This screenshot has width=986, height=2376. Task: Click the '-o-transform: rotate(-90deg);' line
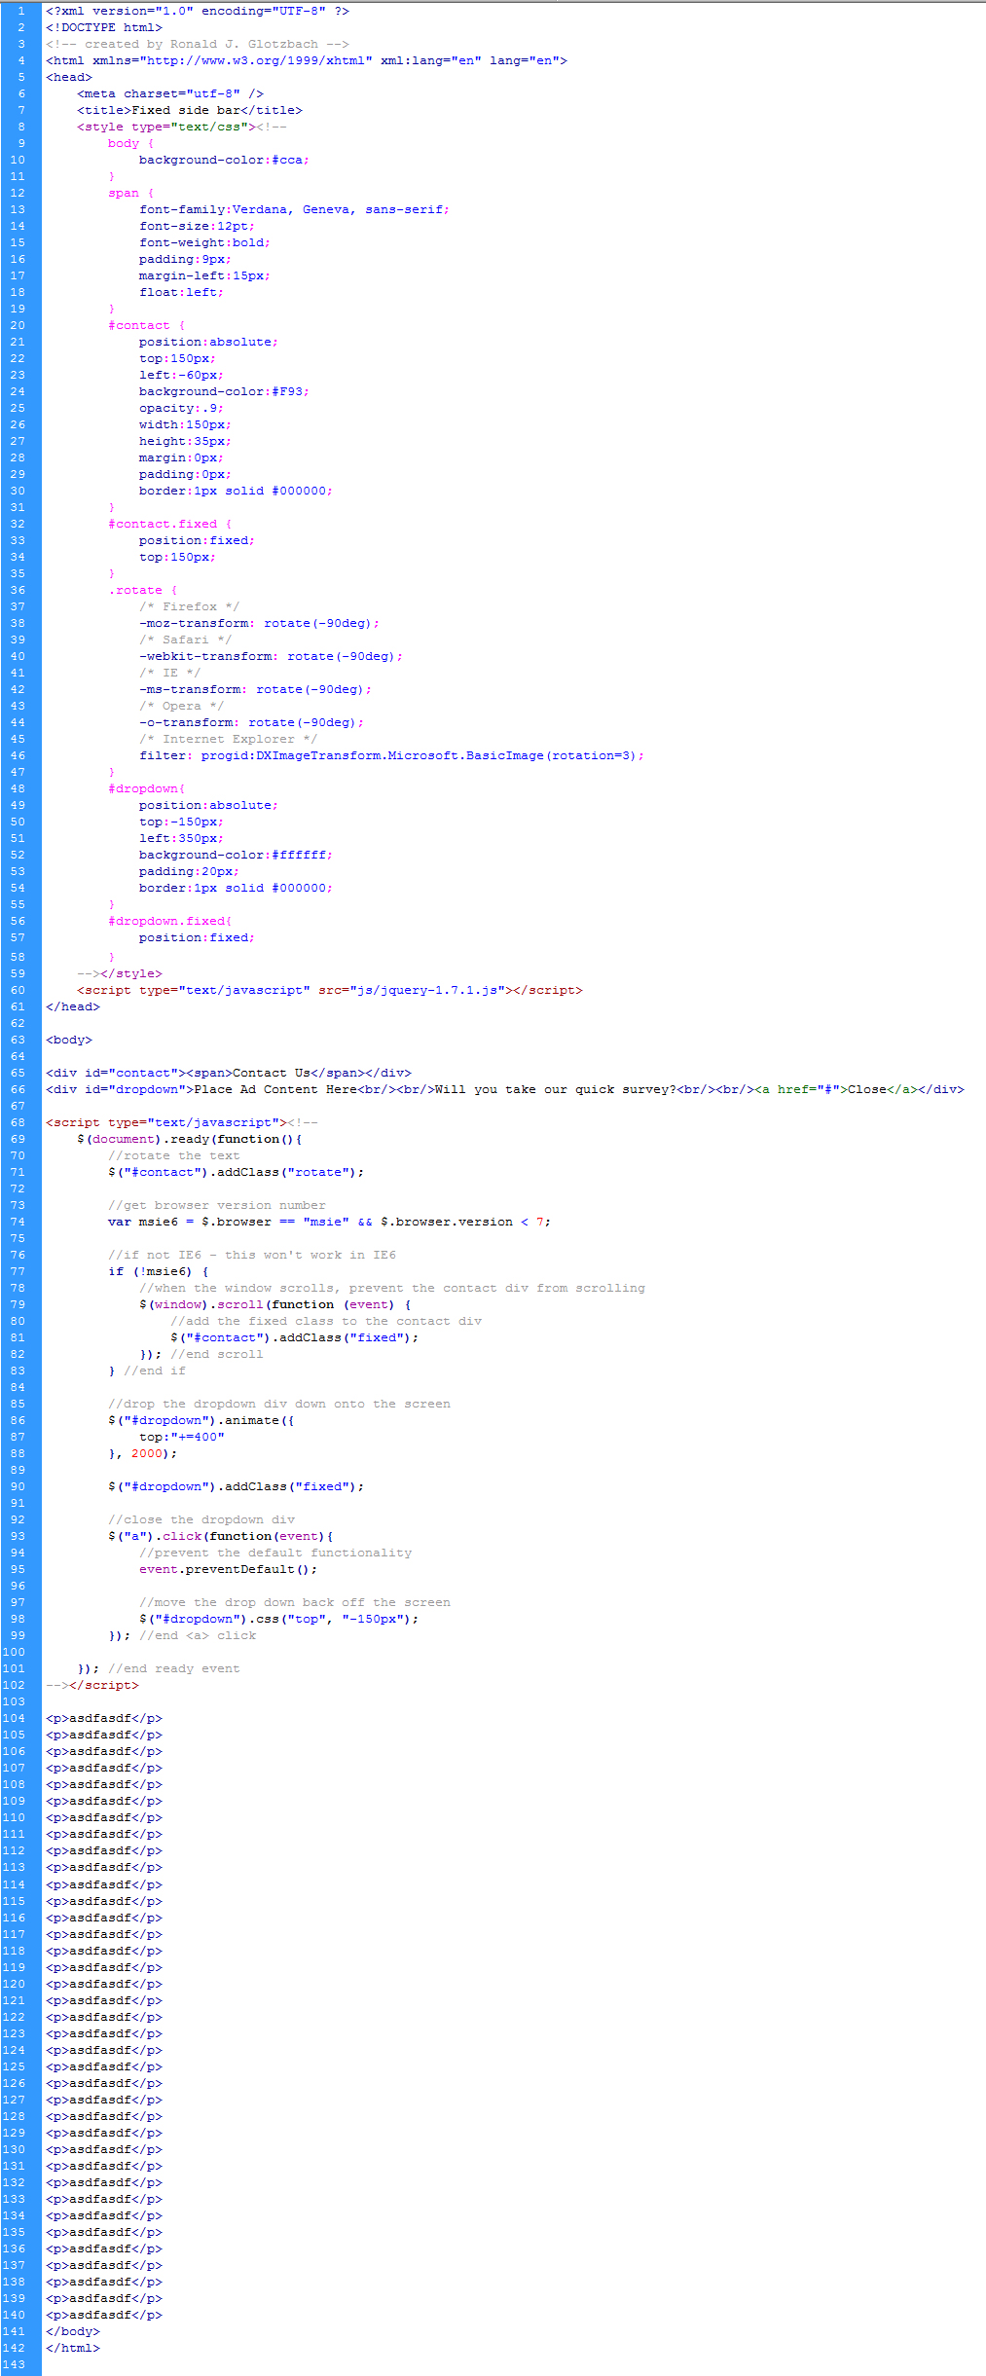251,722
